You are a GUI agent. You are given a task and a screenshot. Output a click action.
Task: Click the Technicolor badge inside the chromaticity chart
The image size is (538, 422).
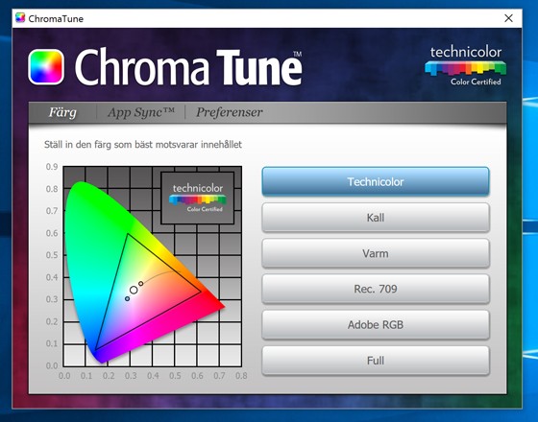[198, 198]
